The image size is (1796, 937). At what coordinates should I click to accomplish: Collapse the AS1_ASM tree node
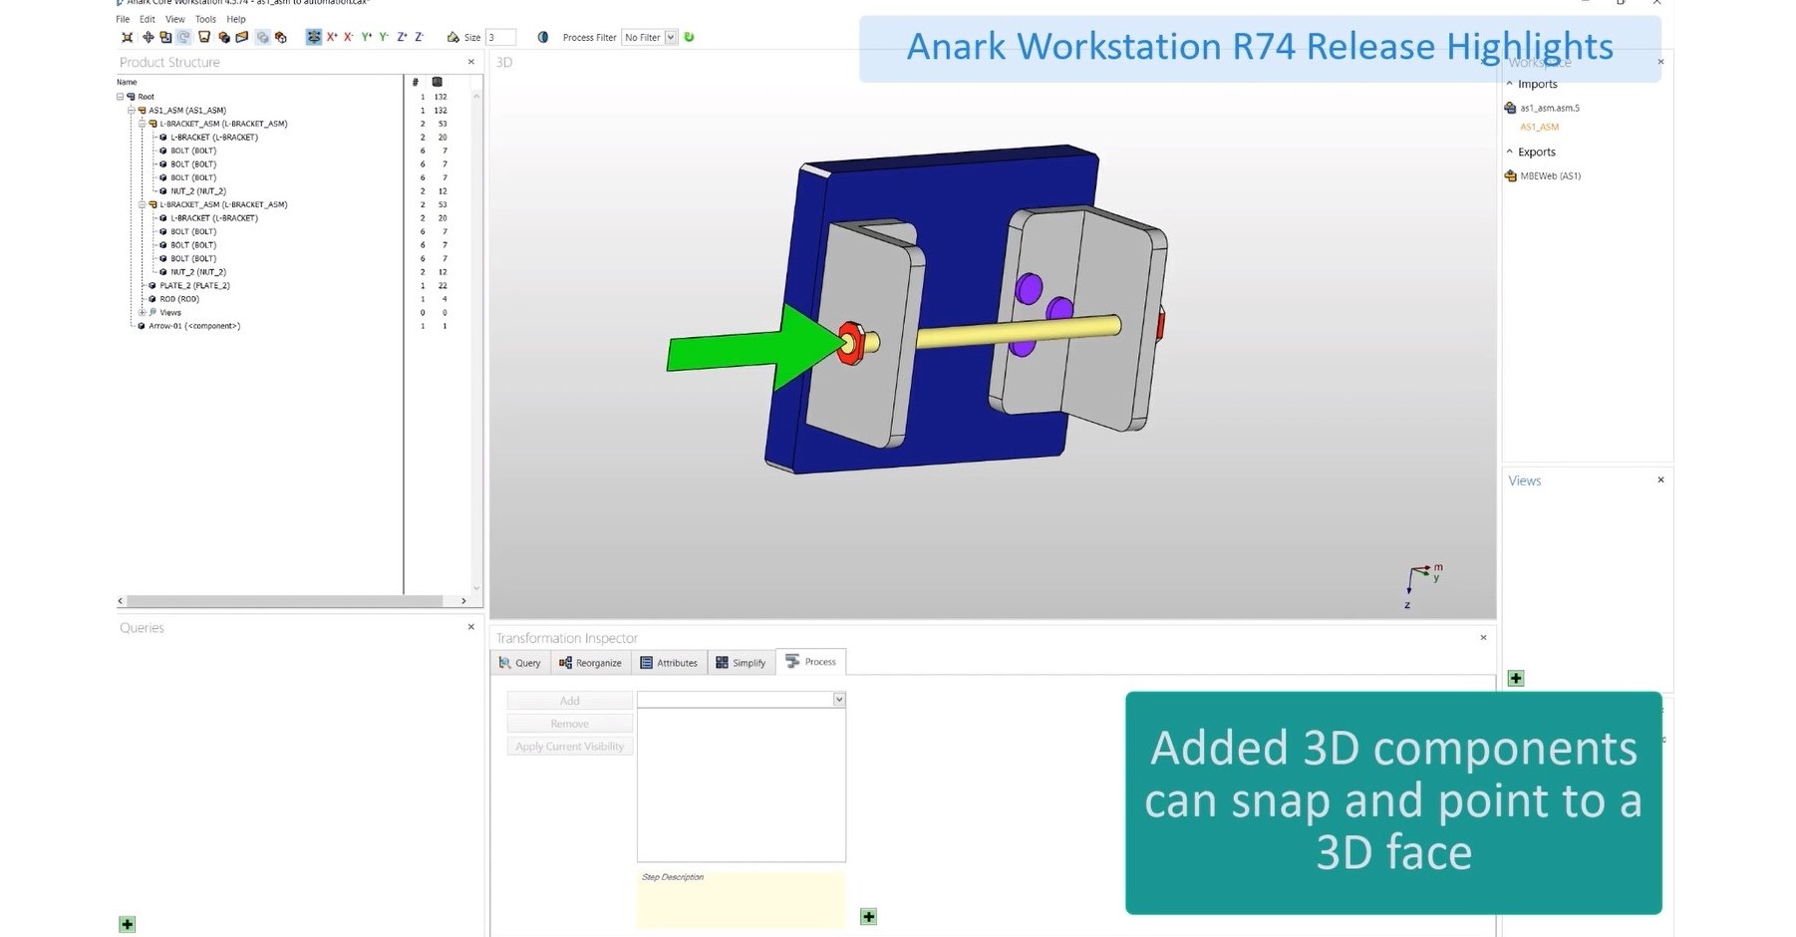click(x=131, y=110)
